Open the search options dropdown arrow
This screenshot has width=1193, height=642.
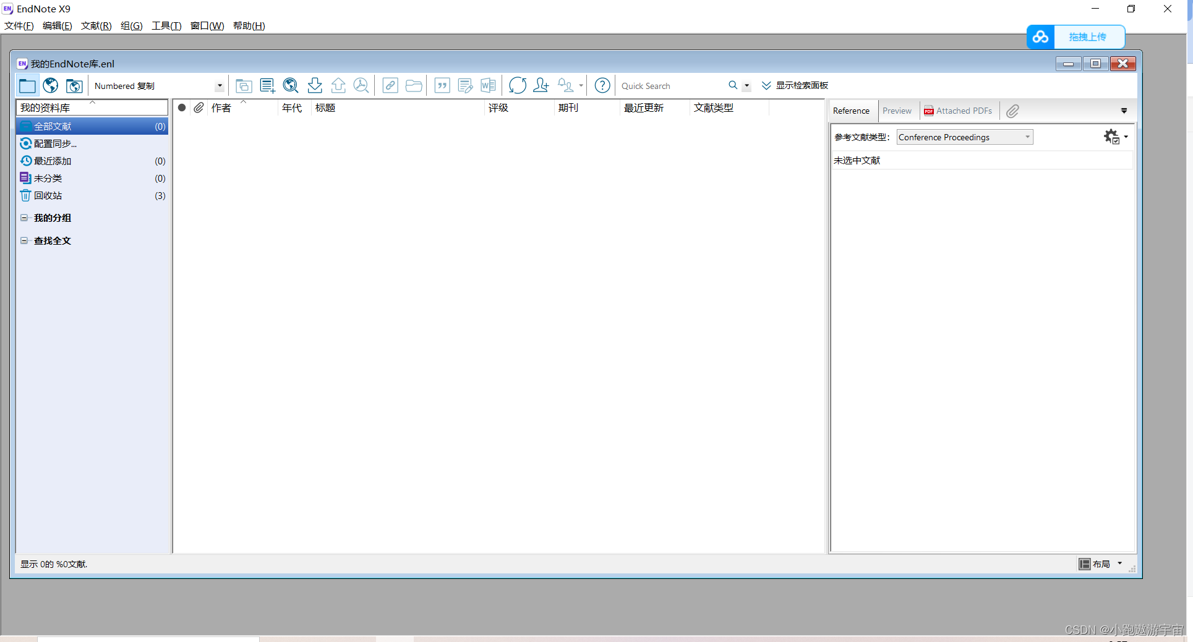pyautogui.click(x=746, y=86)
